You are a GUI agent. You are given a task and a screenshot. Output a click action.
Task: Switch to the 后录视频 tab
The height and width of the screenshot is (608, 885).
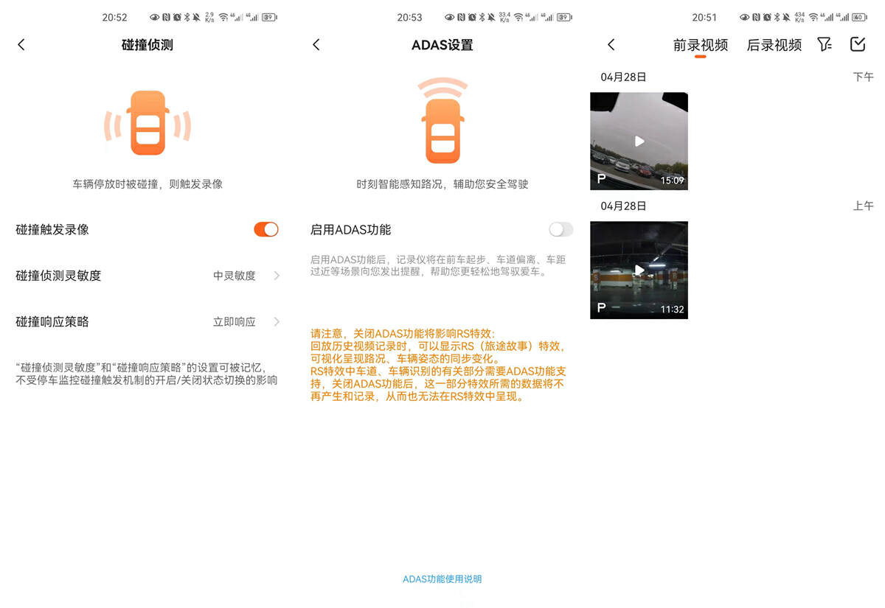click(773, 44)
